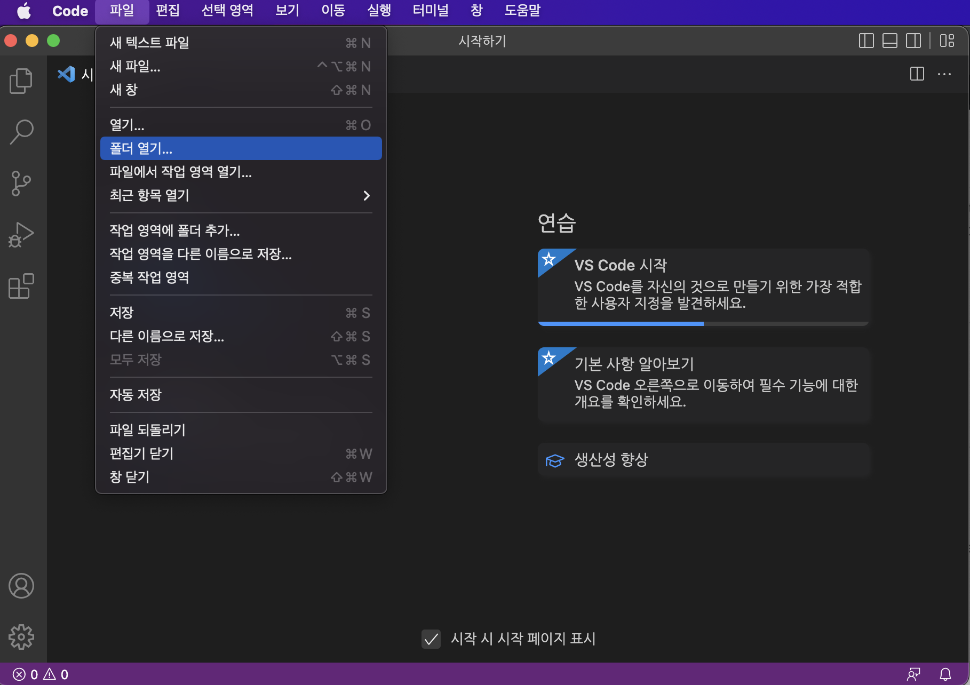Open the Code application menu

pyautogui.click(x=70, y=11)
